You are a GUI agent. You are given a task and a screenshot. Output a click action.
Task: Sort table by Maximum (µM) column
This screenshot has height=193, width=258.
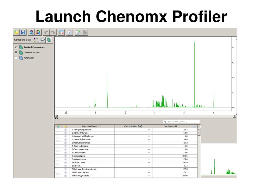[x=171, y=126]
